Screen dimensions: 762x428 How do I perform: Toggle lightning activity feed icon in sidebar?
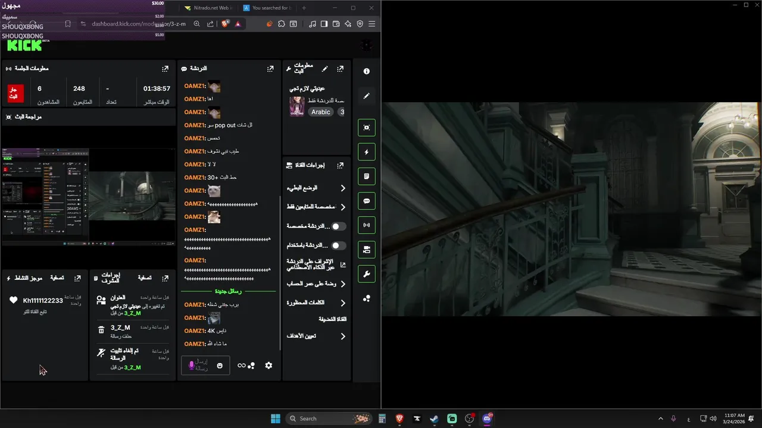click(367, 152)
